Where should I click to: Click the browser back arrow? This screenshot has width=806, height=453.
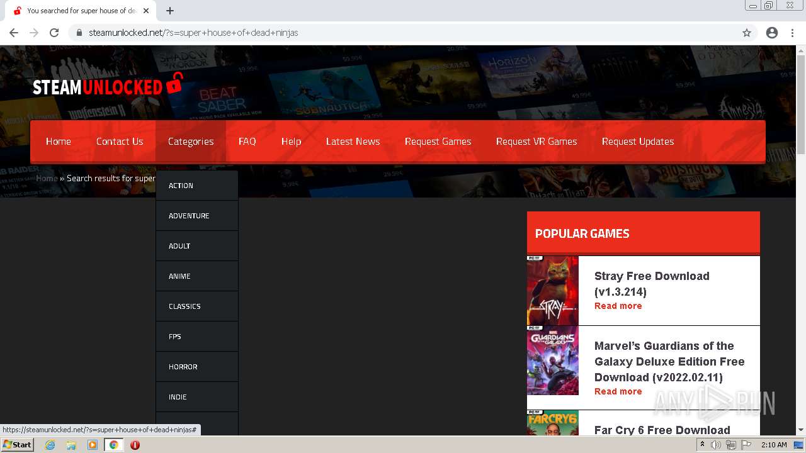[14, 33]
